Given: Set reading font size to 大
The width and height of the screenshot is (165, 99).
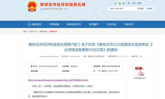Looking at the screenshot, I should click(121, 56).
